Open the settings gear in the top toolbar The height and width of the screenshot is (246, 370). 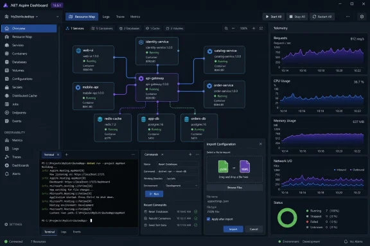[362, 17]
